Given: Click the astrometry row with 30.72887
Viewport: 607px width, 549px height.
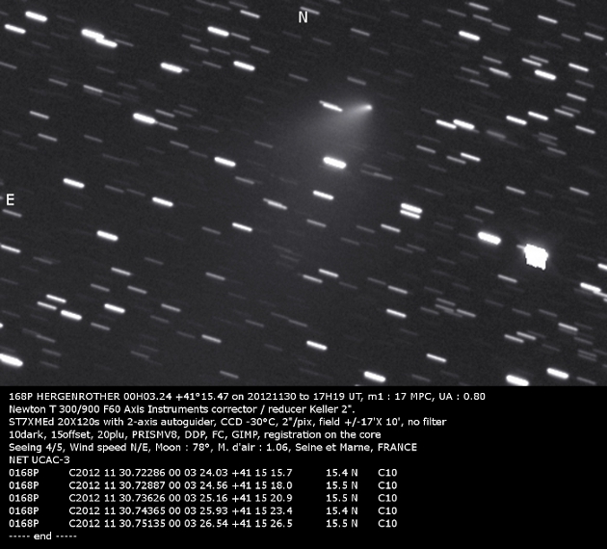Looking at the screenshot, I should tap(203, 485).
